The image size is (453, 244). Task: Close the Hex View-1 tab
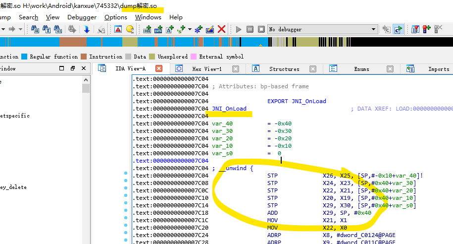click(x=236, y=69)
